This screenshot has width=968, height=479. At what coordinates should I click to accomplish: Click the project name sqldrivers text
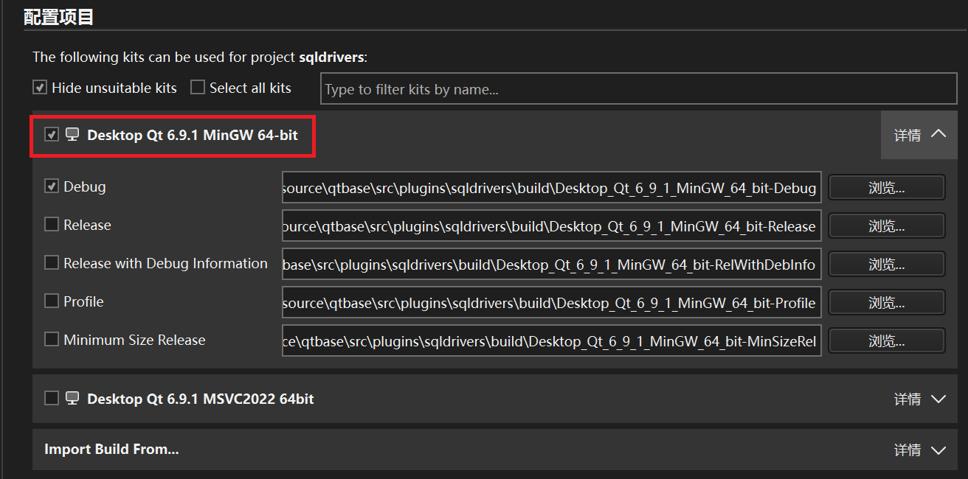331,57
